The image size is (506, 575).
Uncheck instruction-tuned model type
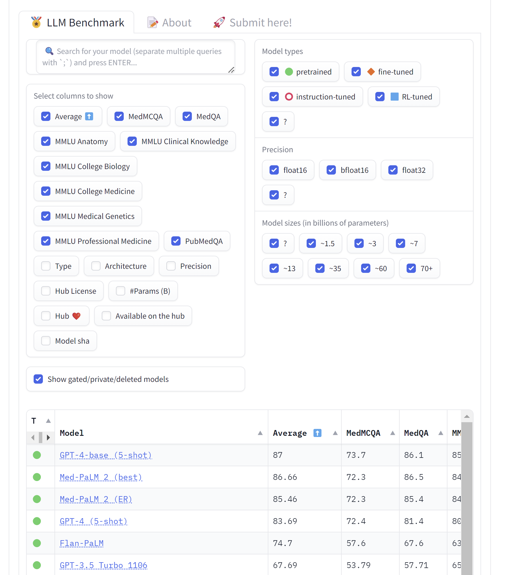point(274,97)
